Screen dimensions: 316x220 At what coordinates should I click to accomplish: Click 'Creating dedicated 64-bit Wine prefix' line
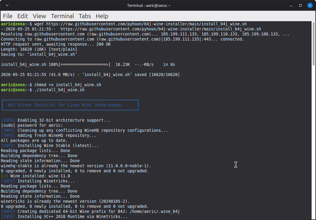coord(90,212)
